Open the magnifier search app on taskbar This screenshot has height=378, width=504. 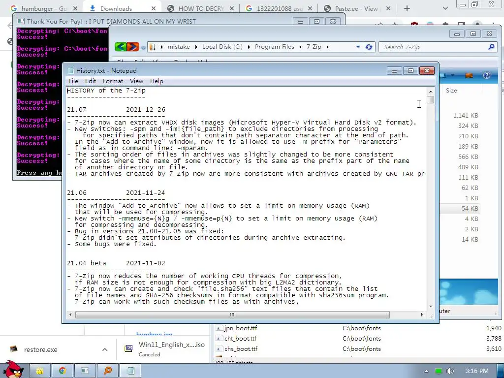click(108, 371)
